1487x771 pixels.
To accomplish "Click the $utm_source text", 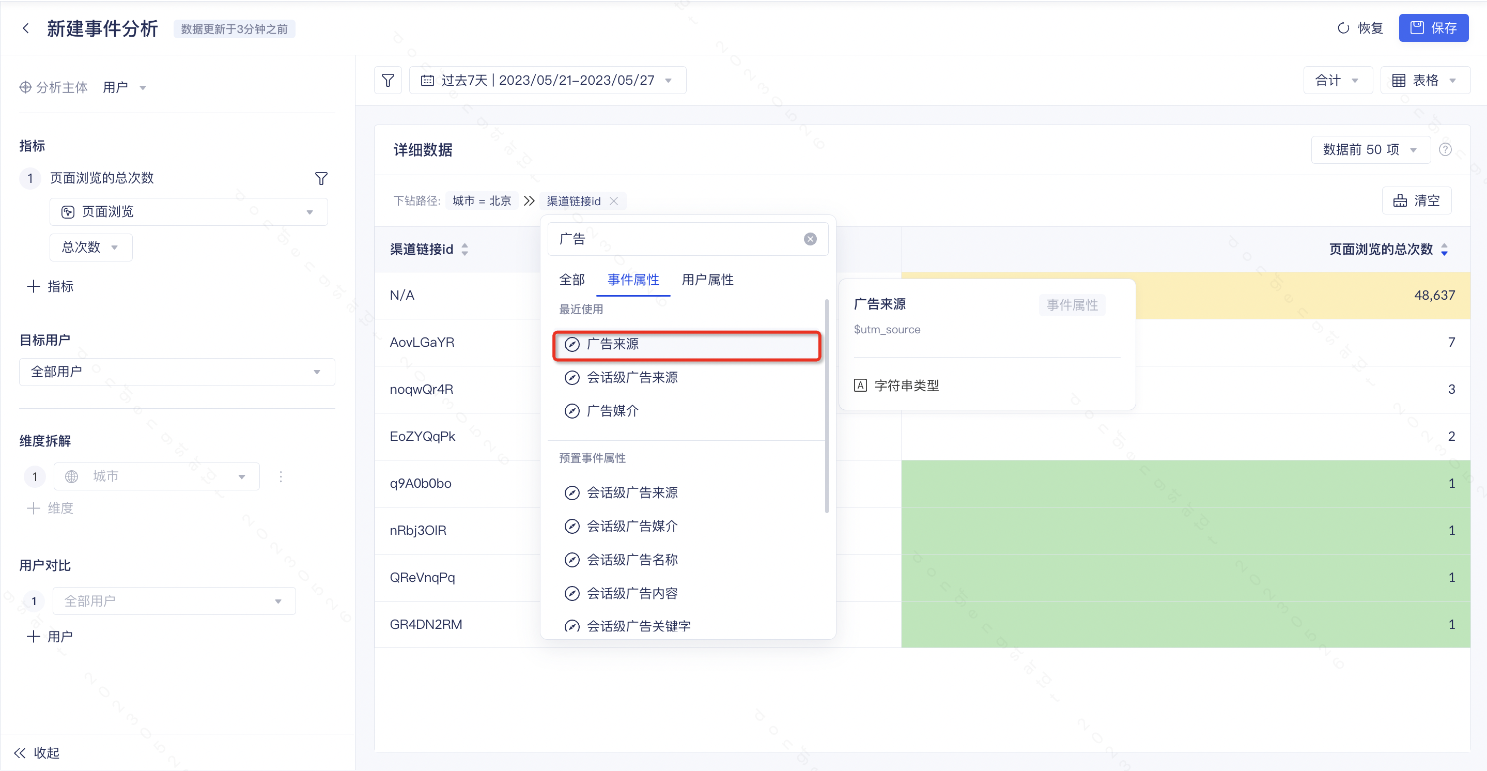I will (x=887, y=329).
